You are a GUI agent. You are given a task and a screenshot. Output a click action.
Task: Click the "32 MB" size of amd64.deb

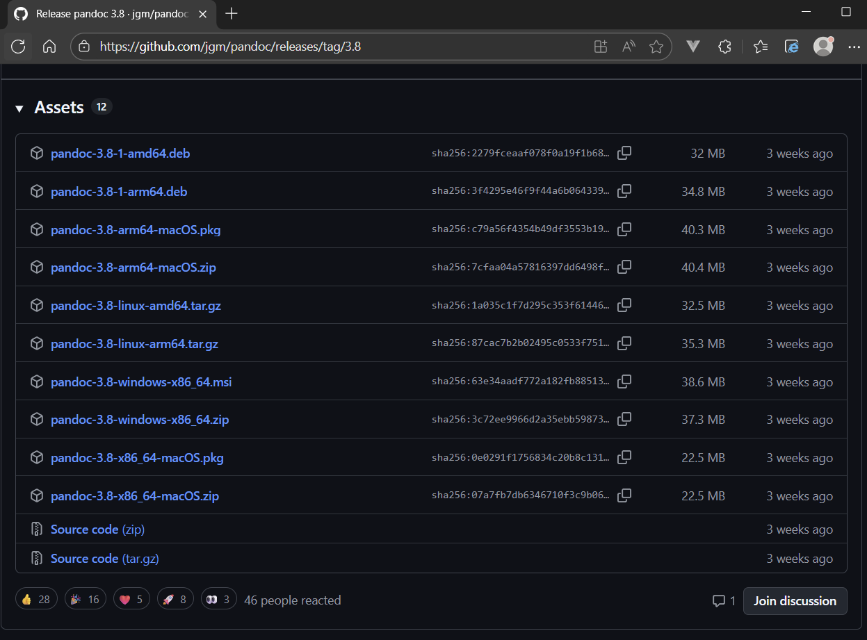(708, 154)
